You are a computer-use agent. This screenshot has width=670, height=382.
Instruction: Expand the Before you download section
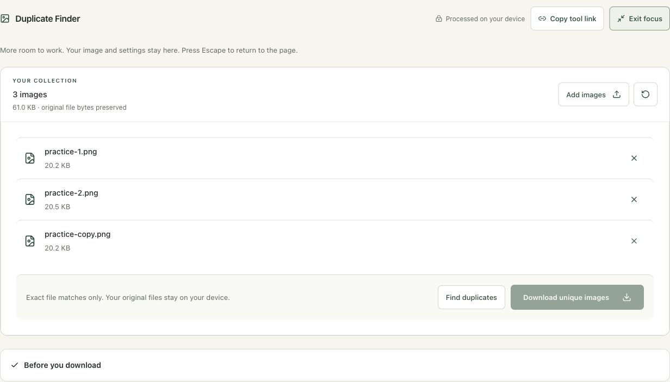335,365
